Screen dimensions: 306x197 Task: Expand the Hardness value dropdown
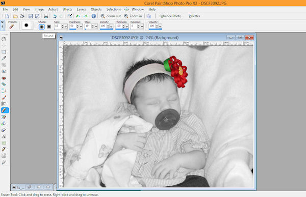tap(81, 26)
